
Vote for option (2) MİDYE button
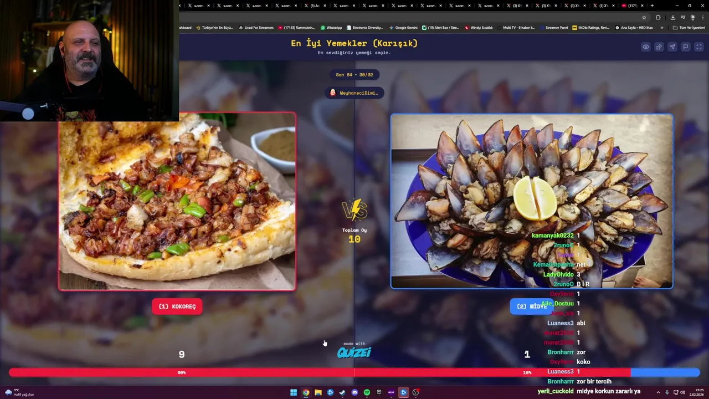[532, 306]
